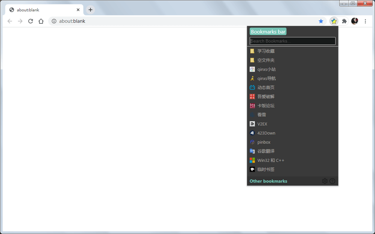Click the Search Bookmarks input field
This screenshot has width=375, height=234.
292,41
